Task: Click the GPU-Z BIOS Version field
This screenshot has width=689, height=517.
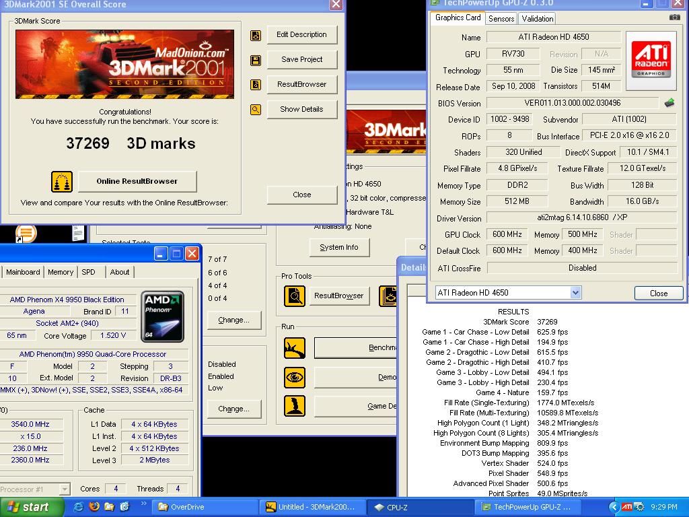Action: pyautogui.click(x=573, y=103)
